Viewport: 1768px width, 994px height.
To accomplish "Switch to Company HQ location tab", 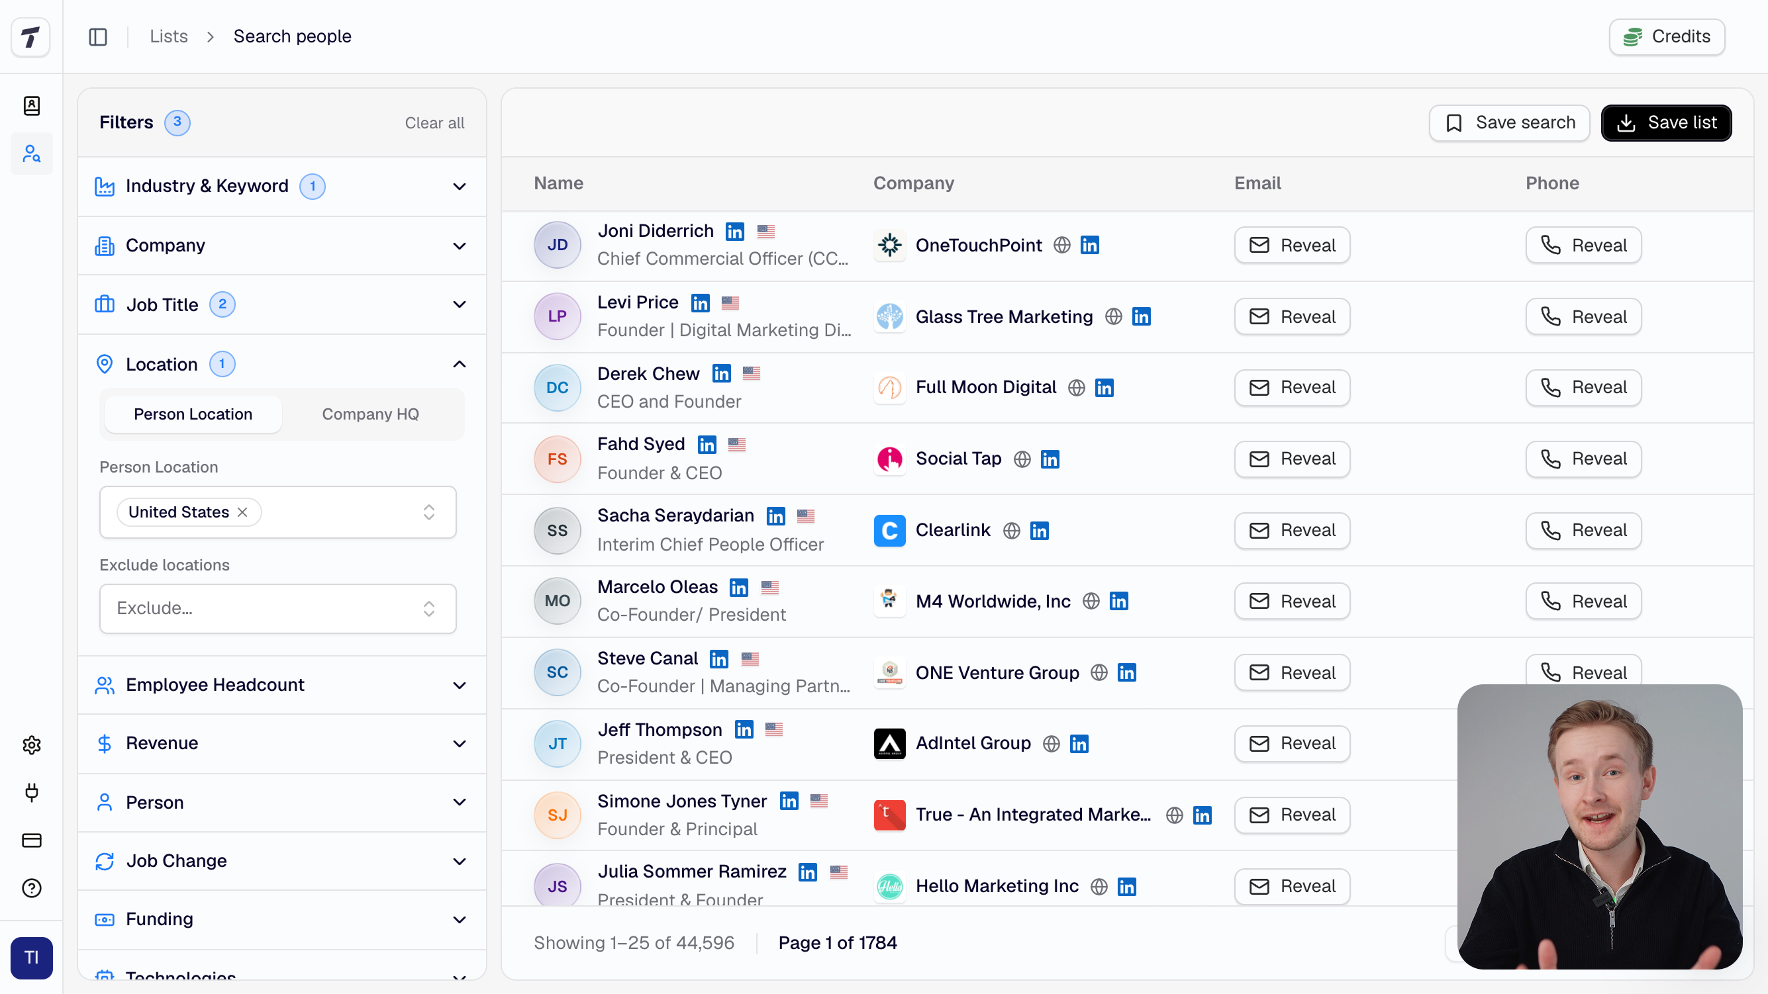I will coord(370,414).
